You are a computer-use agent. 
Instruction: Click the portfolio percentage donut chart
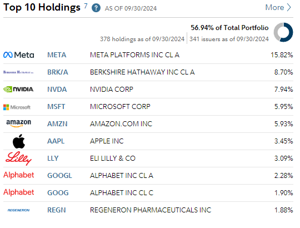(x=283, y=32)
